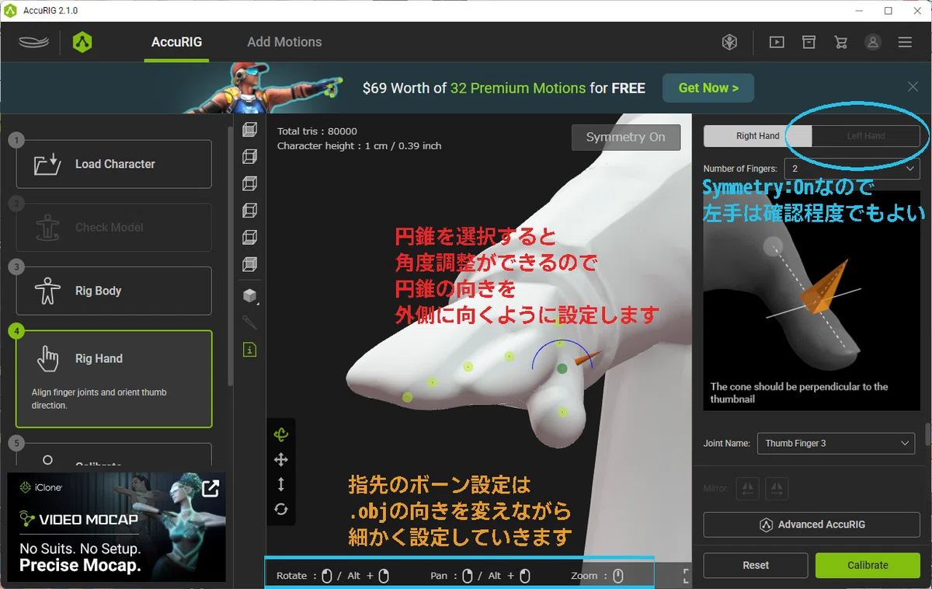Click the Rig Body figure icon
932x589 pixels.
[47, 291]
